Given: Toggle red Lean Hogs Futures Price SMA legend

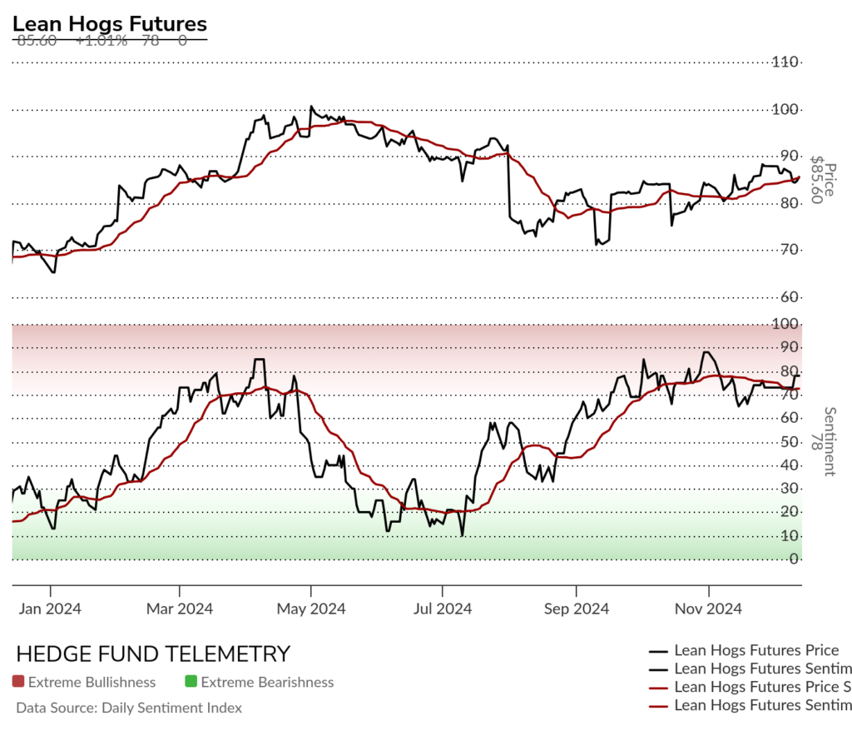Looking at the screenshot, I should pos(750,687).
